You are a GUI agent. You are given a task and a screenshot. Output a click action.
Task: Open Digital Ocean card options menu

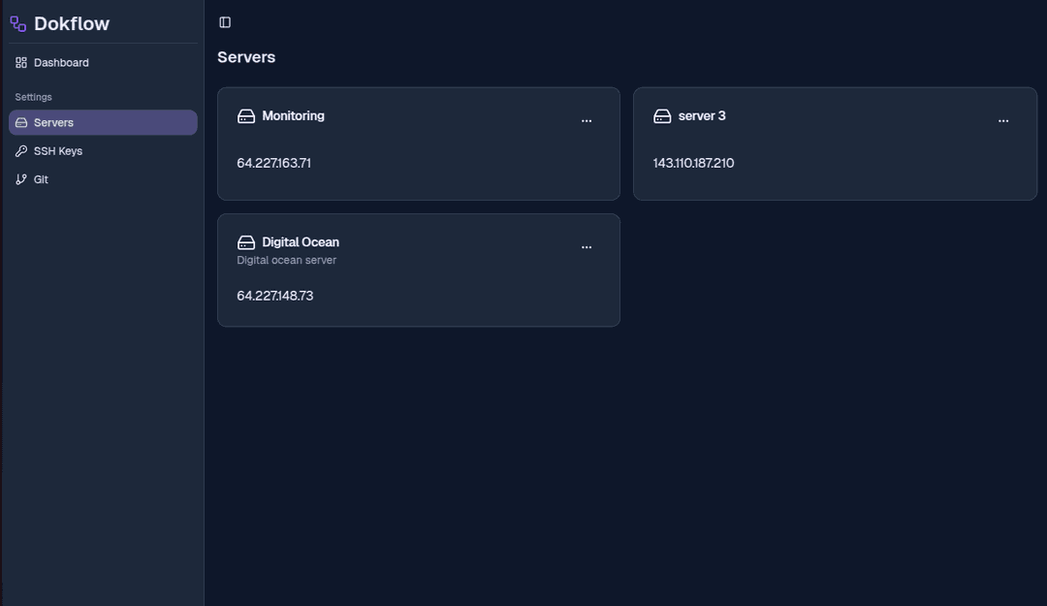coord(587,247)
